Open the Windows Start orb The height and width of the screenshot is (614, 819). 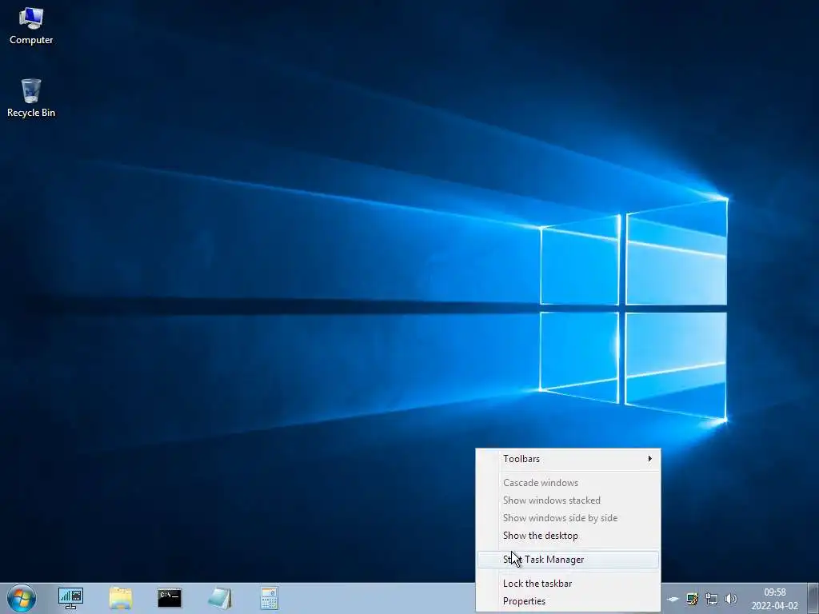point(21,598)
